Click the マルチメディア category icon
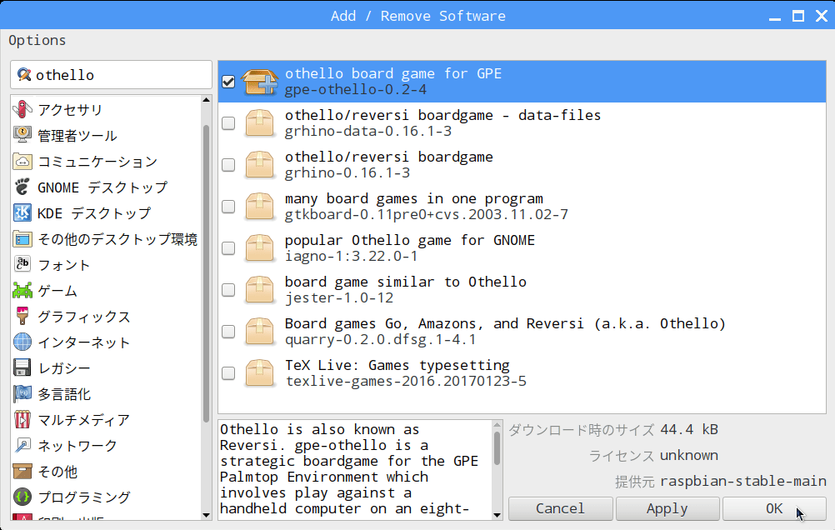 (22, 420)
